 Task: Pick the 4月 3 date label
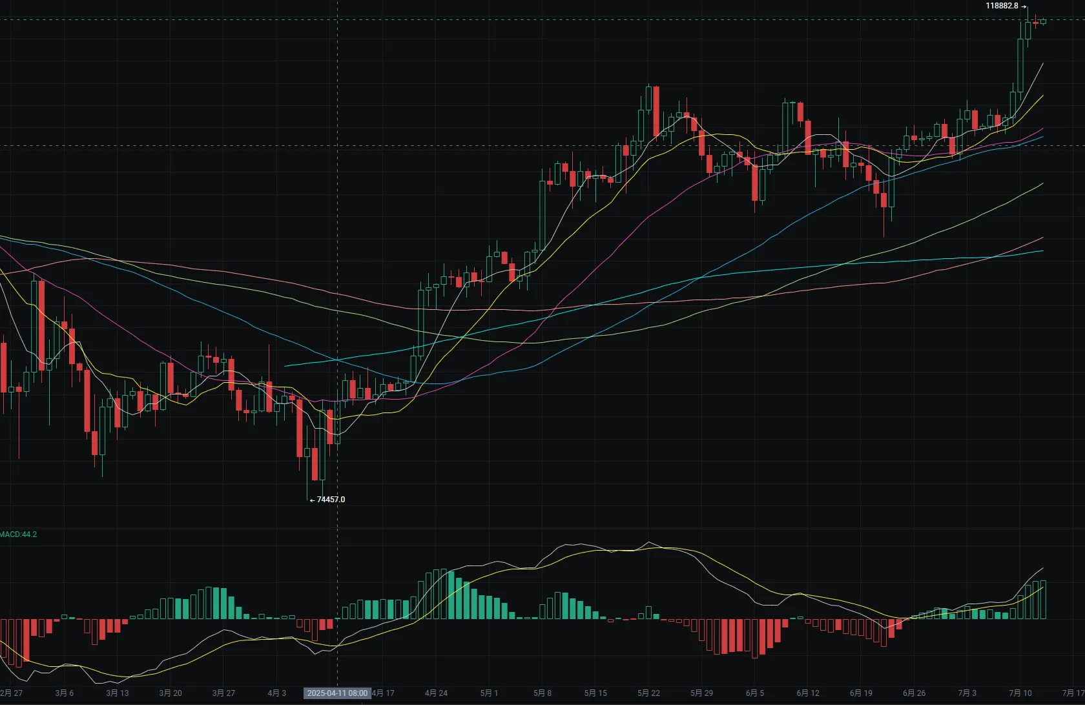point(277,693)
